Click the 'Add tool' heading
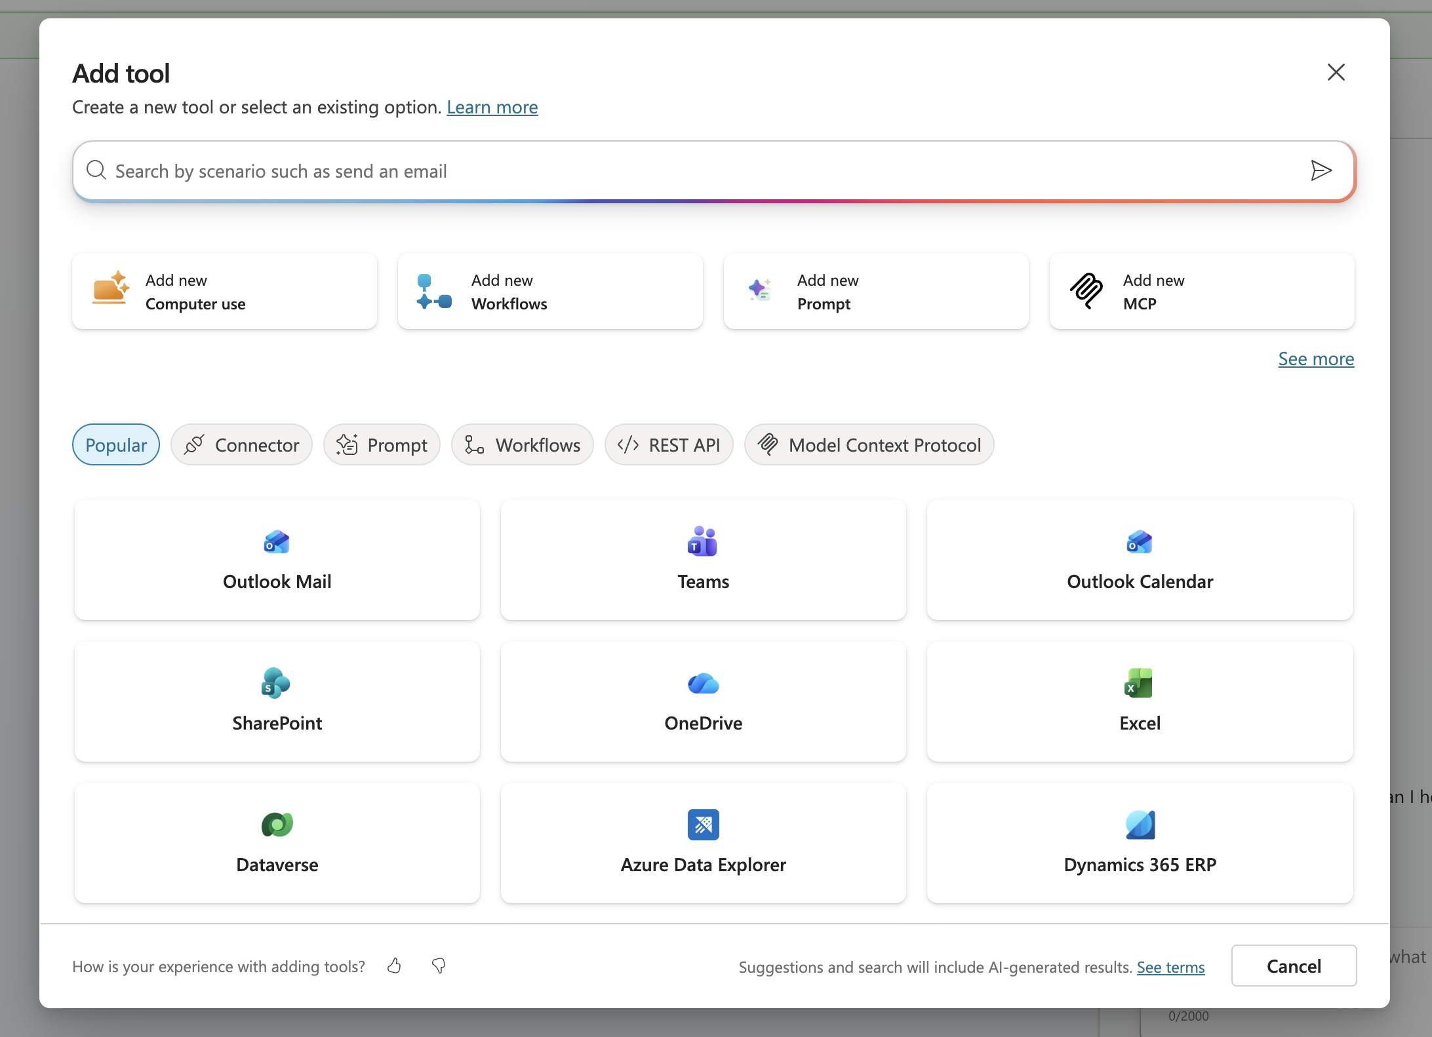The image size is (1432, 1037). (121, 73)
